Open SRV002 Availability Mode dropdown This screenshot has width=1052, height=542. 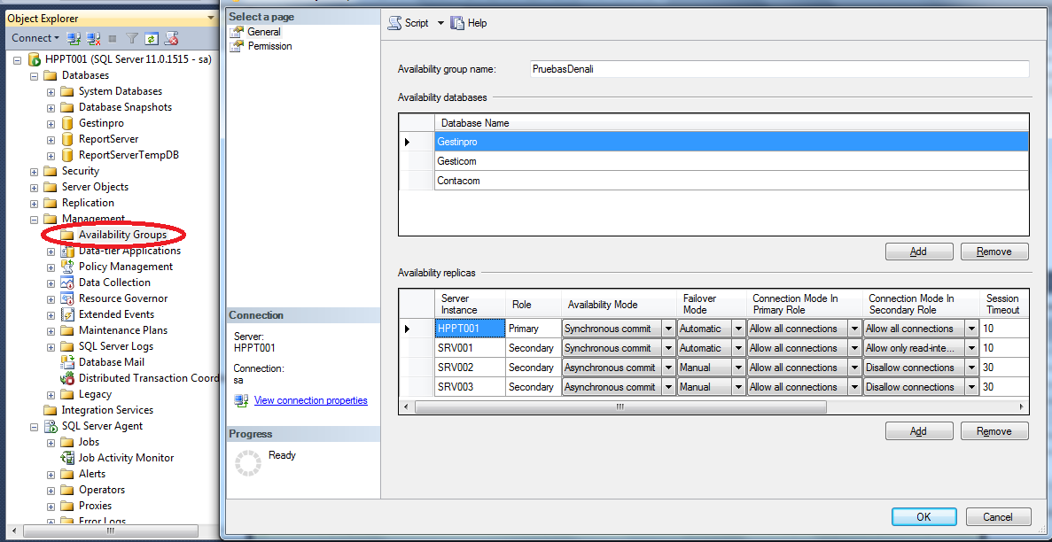pyautogui.click(x=668, y=368)
